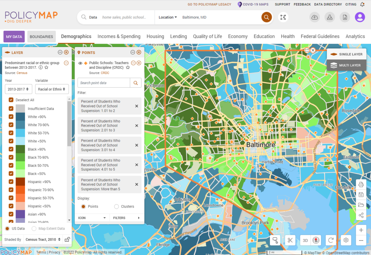Click the point data search magnifier
The width and height of the screenshot is (371, 255).
pyautogui.click(x=136, y=83)
